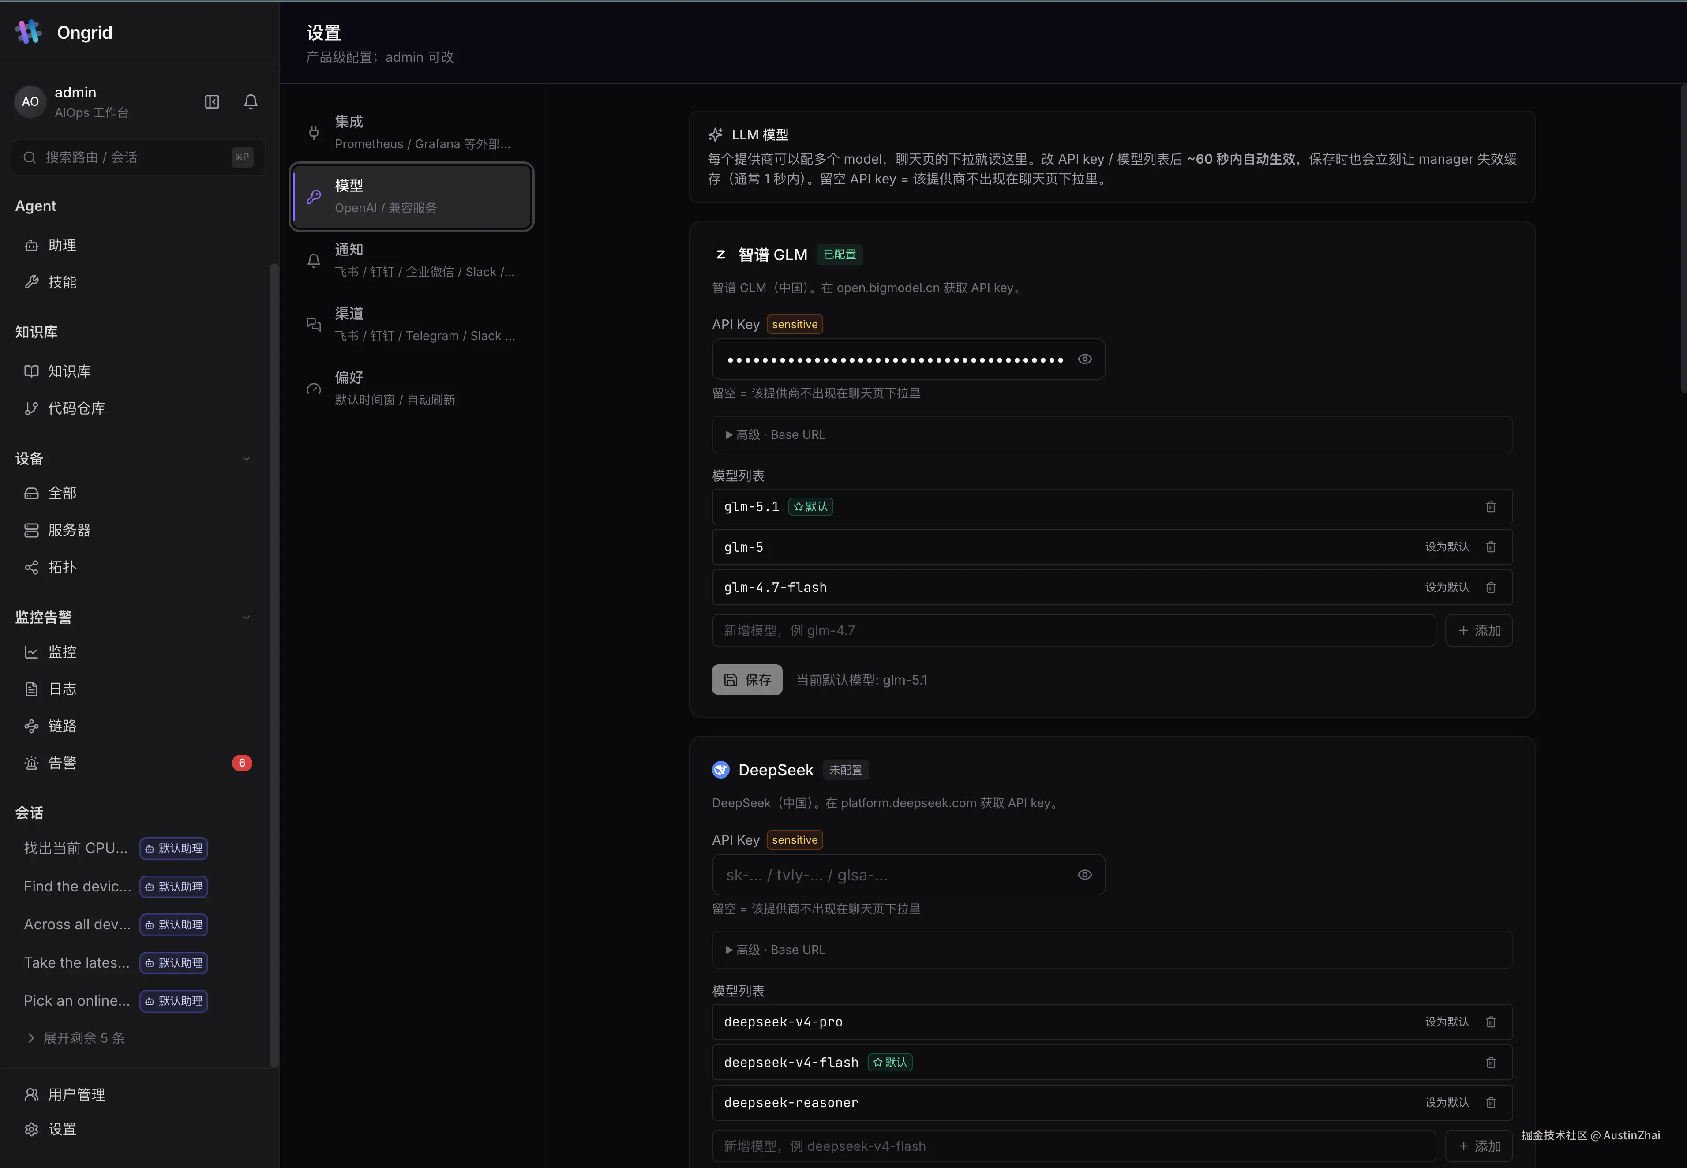The image size is (1687, 1168).
Task: Open conversation Take the lates...
Action: coord(77,962)
